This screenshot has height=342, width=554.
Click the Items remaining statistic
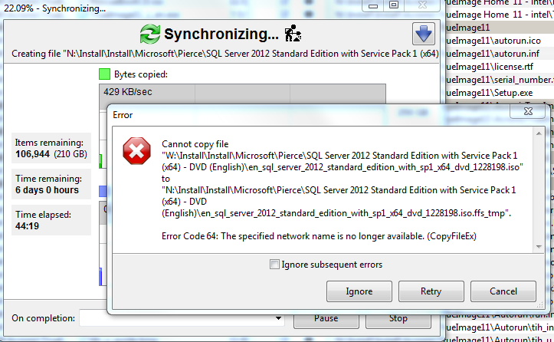click(x=51, y=149)
